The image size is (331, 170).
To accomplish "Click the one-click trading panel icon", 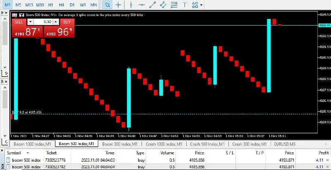I will [14, 15].
